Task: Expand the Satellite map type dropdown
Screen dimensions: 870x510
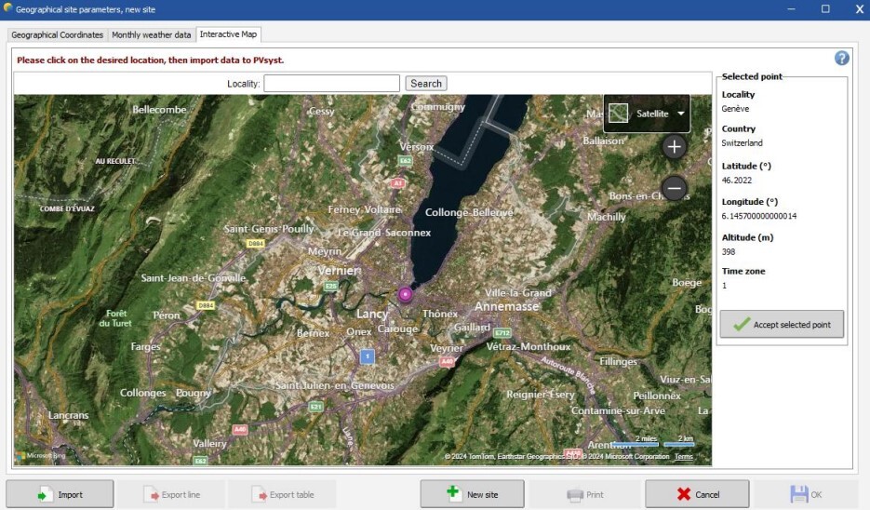Action: pos(681,114)
